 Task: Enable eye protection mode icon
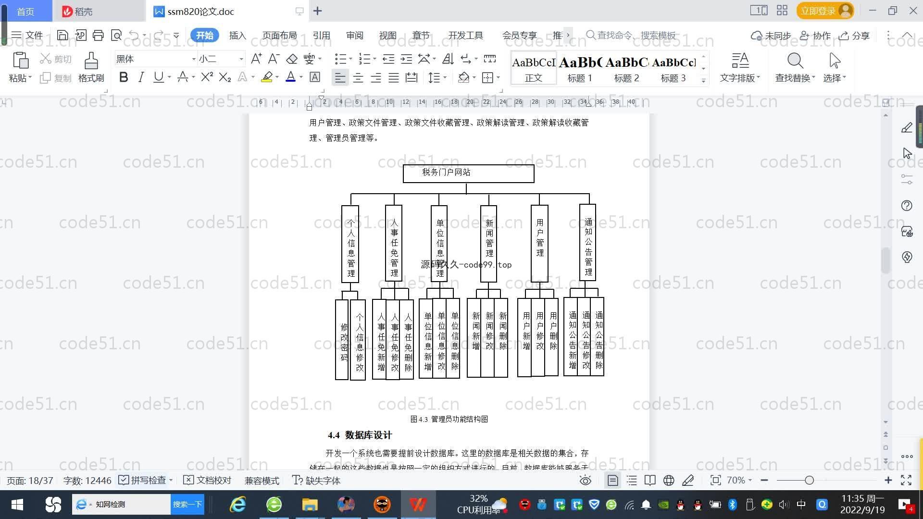click(585, 480)
